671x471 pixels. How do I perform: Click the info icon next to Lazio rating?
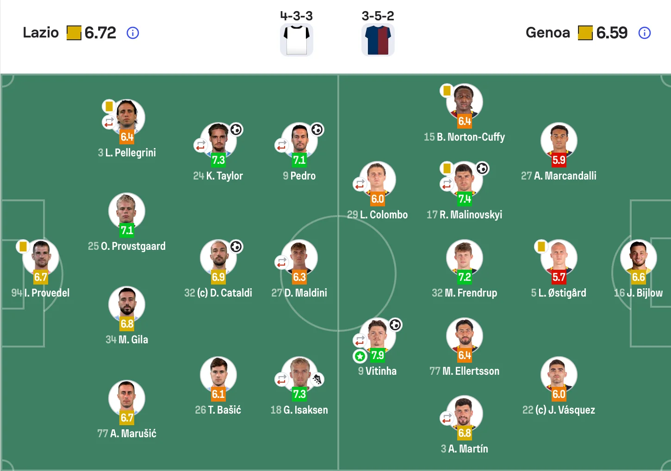pyautogui.click(x=133, y=33)
